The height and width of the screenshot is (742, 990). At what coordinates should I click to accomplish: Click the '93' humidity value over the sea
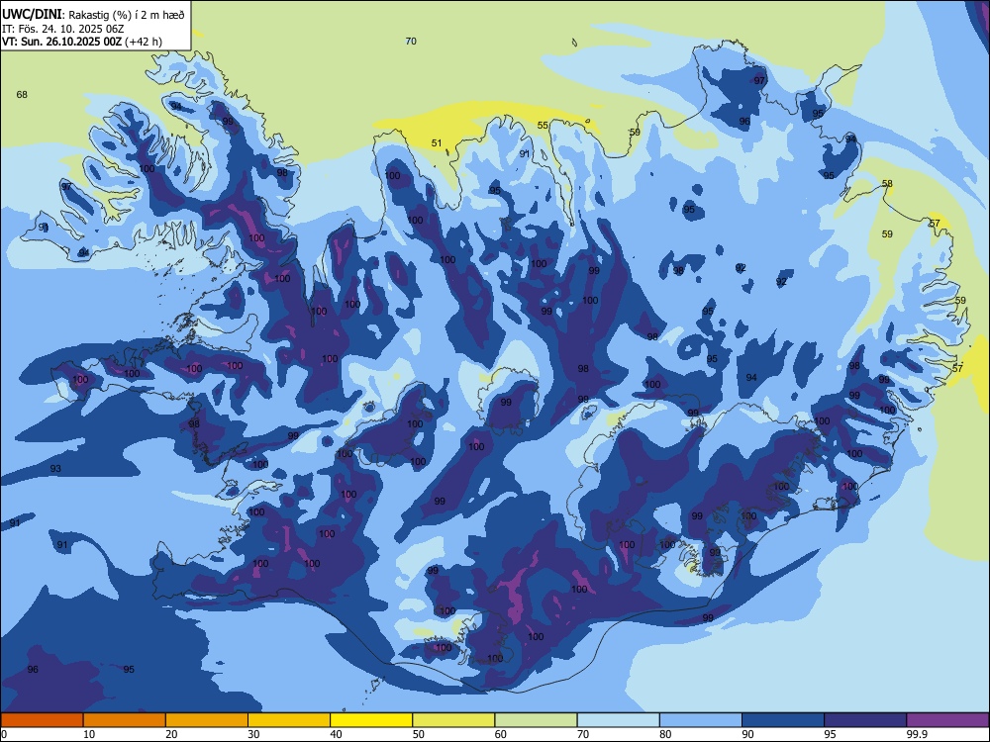pyautogui.click(x=55, y=469)
